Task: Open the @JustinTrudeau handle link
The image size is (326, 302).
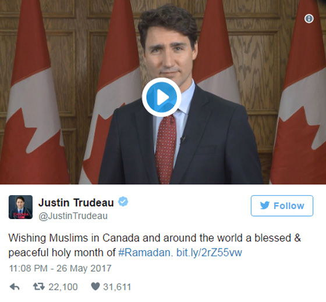Action: pyautogui.click(x=73, y=216)
